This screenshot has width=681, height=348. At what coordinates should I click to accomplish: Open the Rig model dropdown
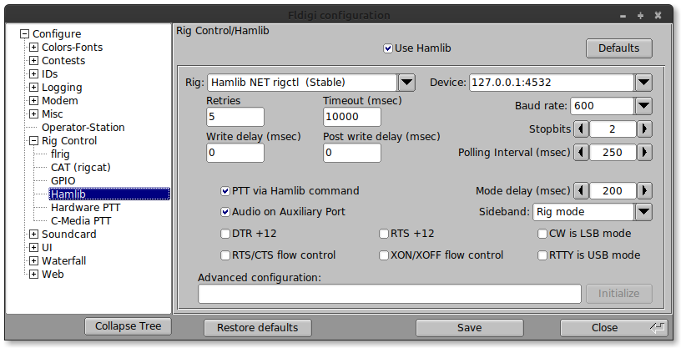[x=406, y=83]
